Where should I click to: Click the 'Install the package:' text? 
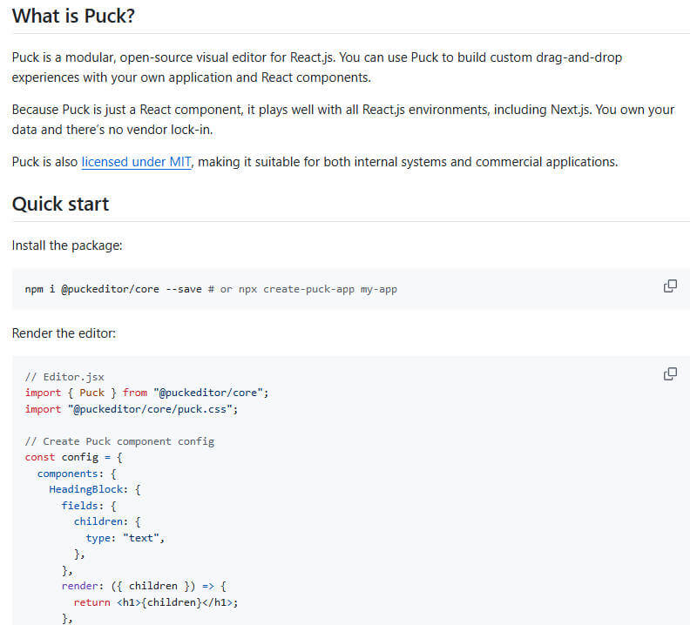click(67, 245)
